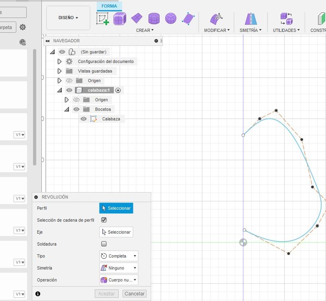Image resolution: width=326 pixels, height=301 pixels.
Task: Select the Face form tool with blue corner dots
Action: 188,19
